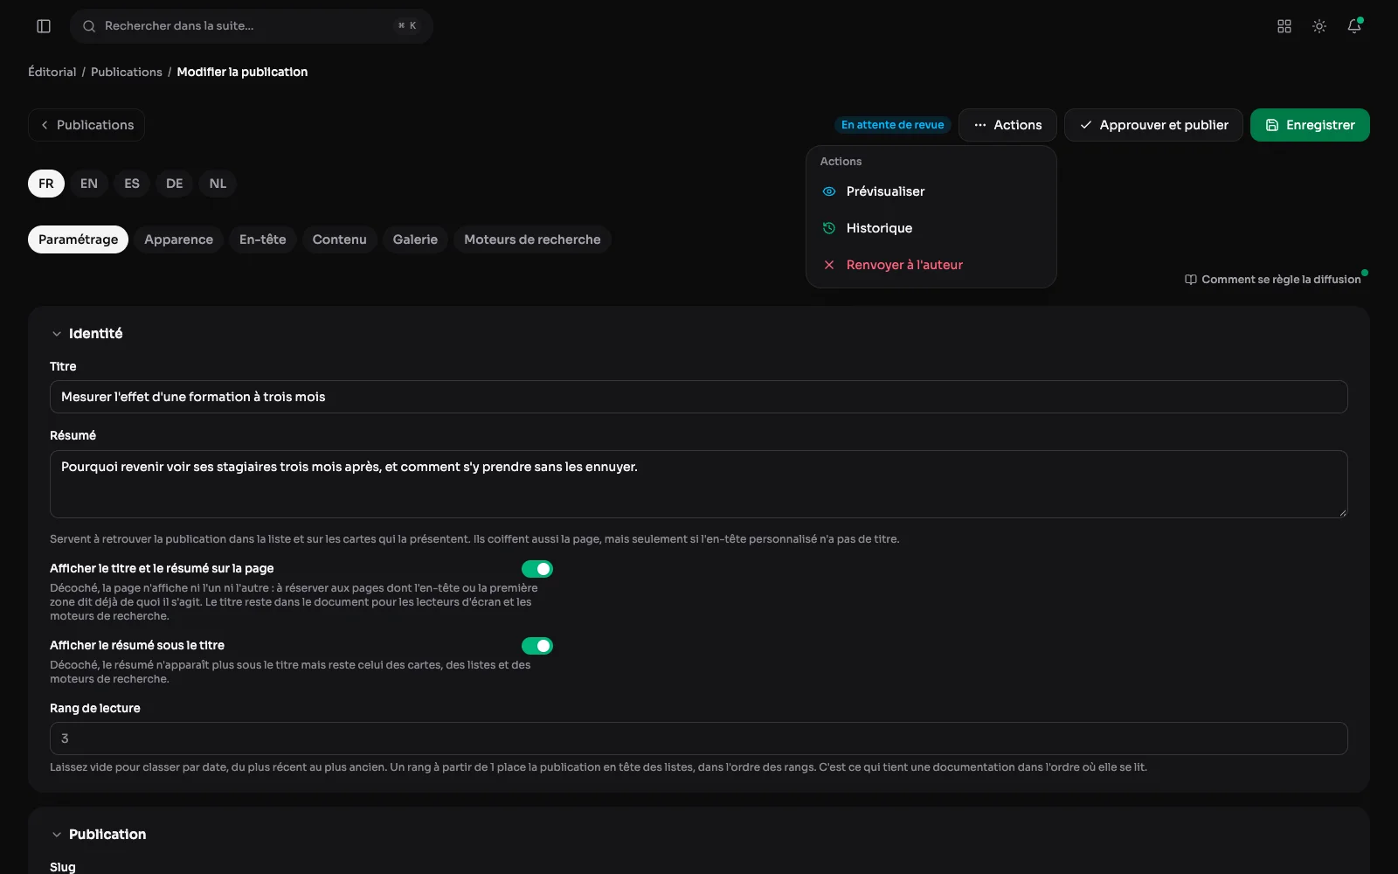Switch to the EN language tab
This screenshot has height=874, width=1398.
point(89,184)
